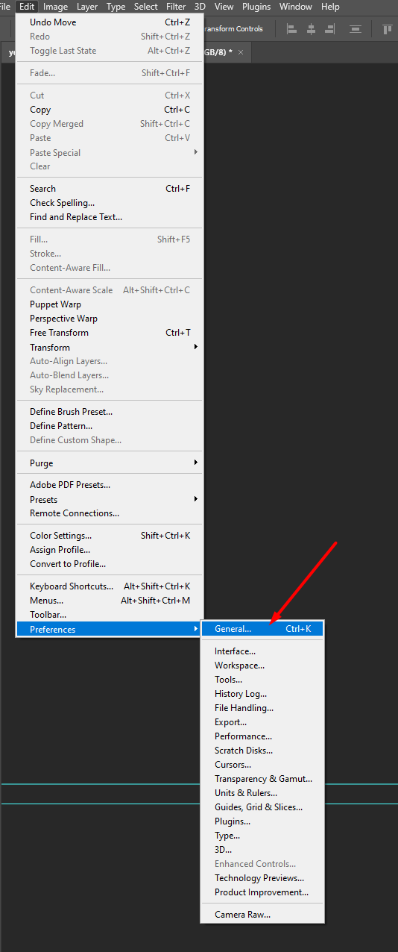Open Type... in Preferences submenu
This screenshot has height=952, width=398.
click(x=262, y=836)
